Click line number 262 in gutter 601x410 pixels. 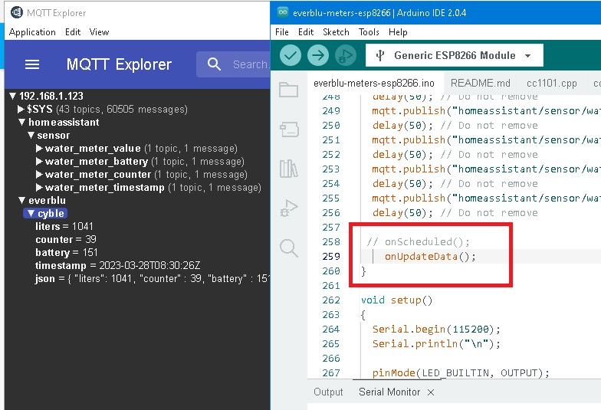coord(331,300)
